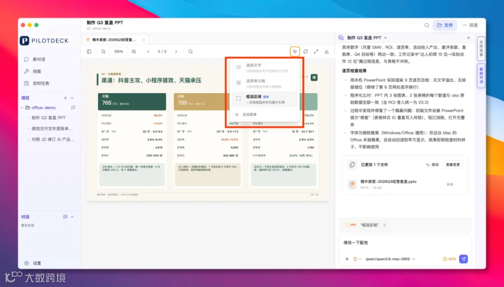Open search within the document preview
This screenshot has height=287, width=504.
(x=190, y=52)
